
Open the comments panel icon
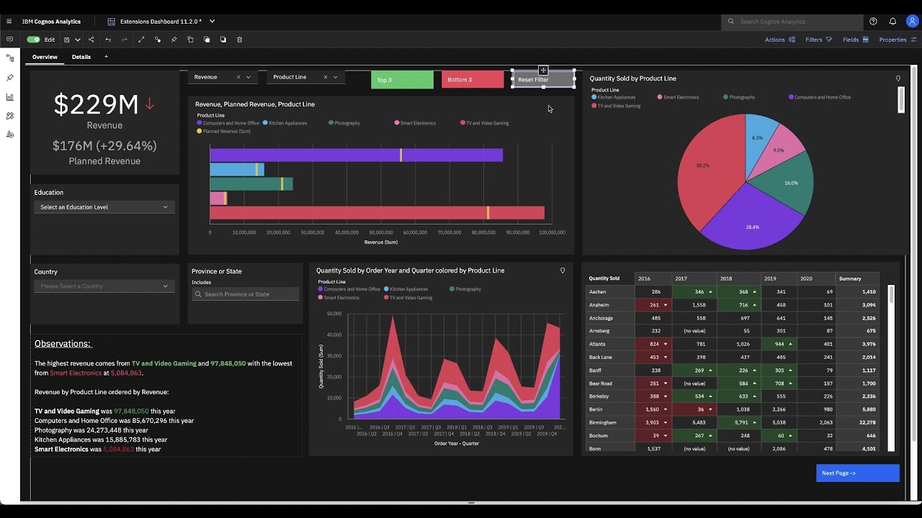pos(9,40)
